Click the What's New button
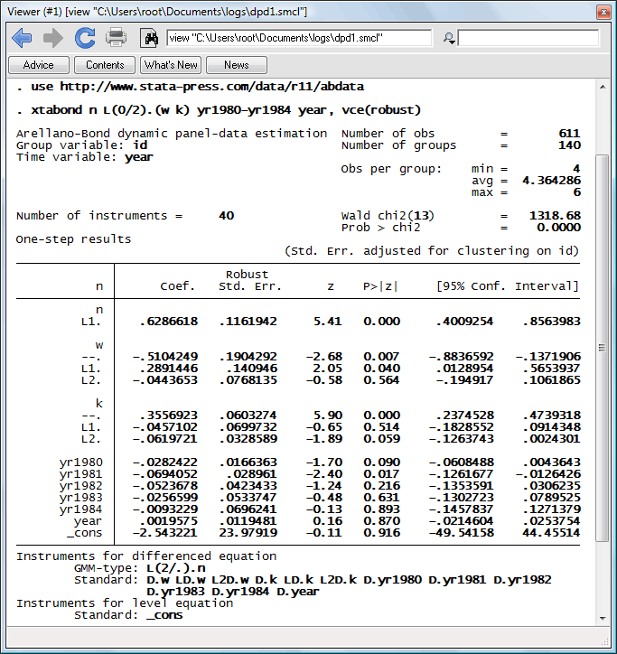The height and width of the screenshot is (654, 617). (171, 65)
